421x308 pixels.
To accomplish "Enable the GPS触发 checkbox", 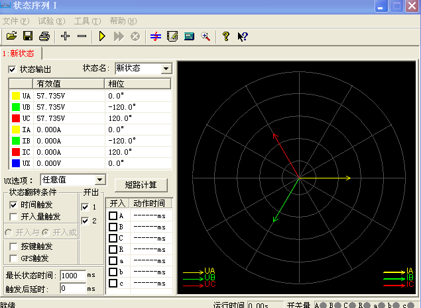I will pyautogui.click(x=14, y=258).
